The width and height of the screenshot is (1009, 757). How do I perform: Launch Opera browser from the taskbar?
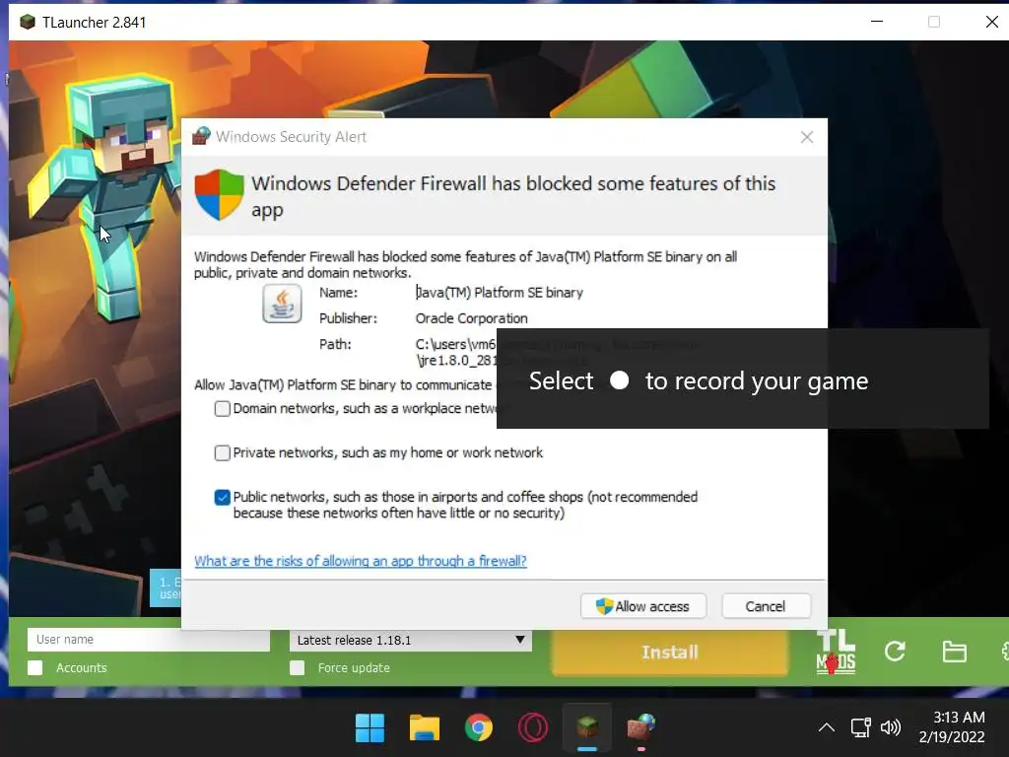[533, 728]
